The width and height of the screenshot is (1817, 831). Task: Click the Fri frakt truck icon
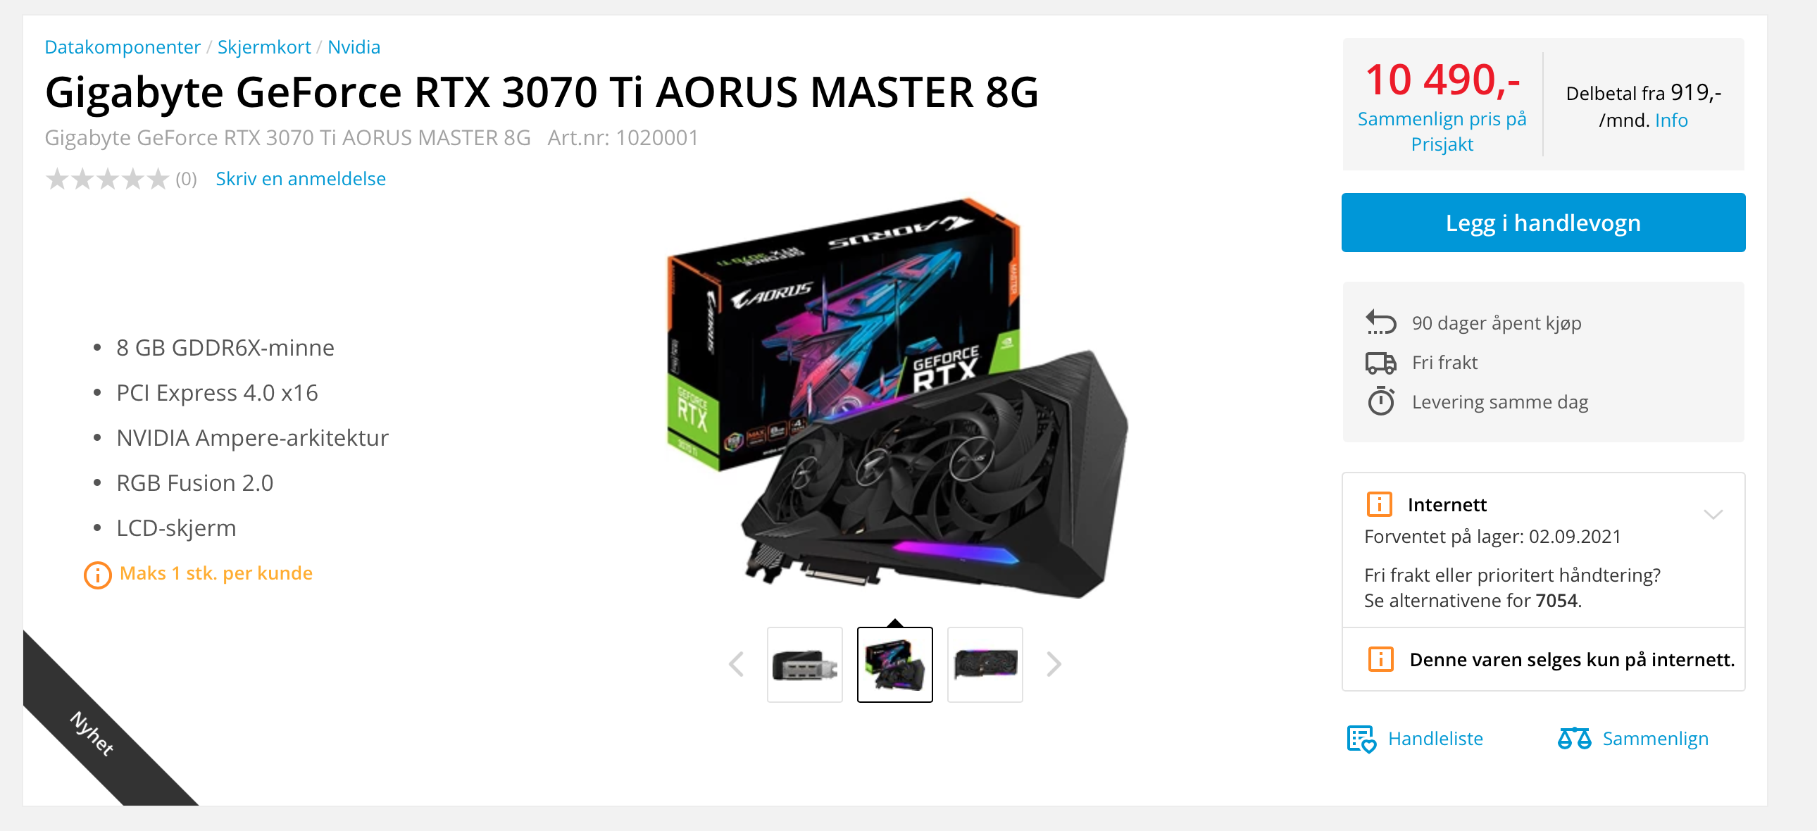[x=1380, y=363]
